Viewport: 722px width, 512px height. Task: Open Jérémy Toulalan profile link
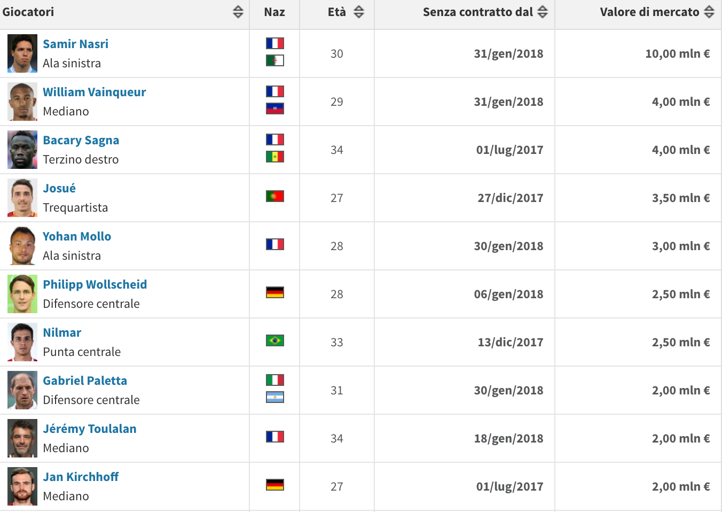pos(90,429)
